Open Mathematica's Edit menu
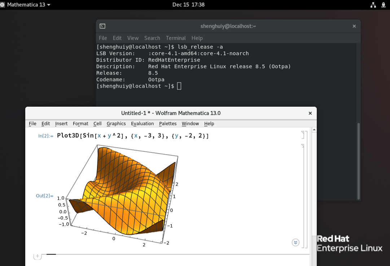Image resolution: width=390 pixels, height=266 pixels. pyautogui.click(x=45, y=124)
